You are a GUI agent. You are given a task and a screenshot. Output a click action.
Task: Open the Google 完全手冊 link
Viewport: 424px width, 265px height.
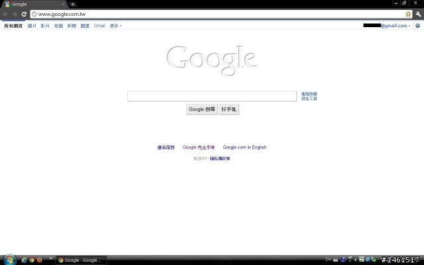tap(199, 147)
